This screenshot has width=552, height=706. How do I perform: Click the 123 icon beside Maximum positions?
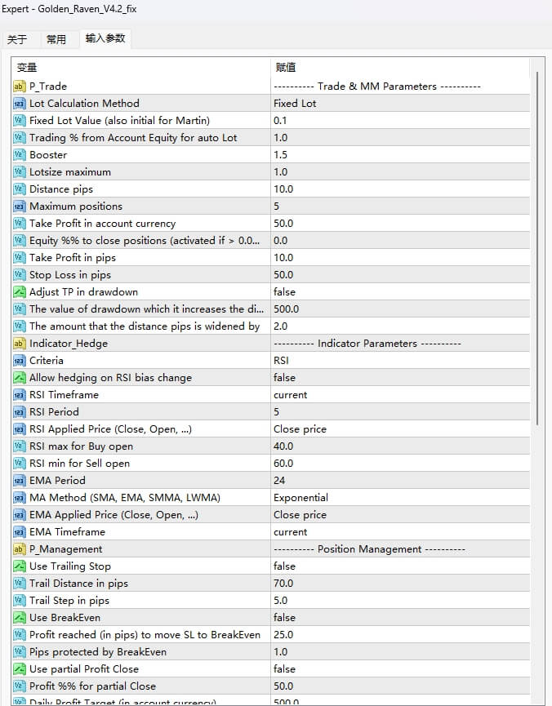[x=18, y=206]
